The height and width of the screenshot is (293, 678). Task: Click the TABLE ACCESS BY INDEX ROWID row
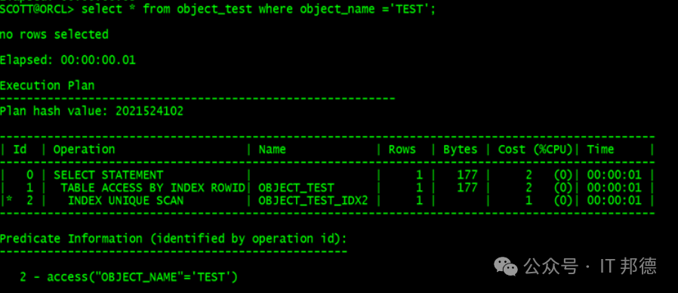click(x=327, y=188)
